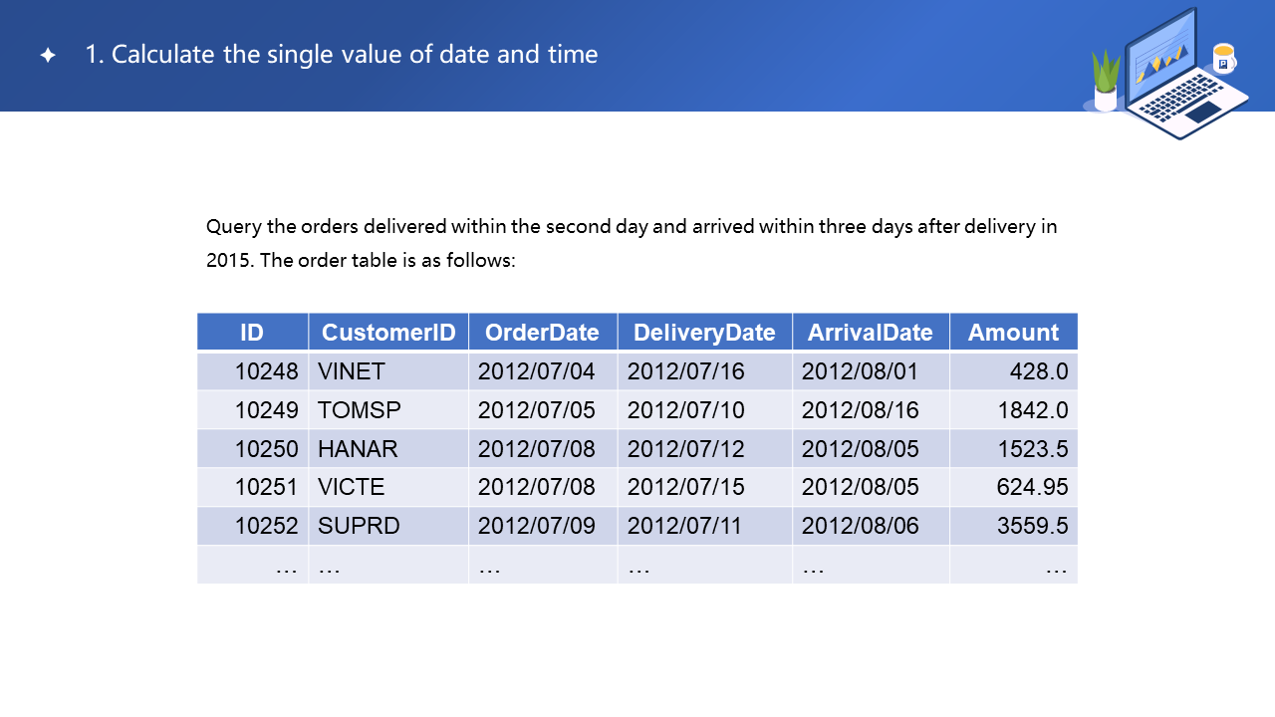Select the ArrivalDate column header

click(870, 333)
